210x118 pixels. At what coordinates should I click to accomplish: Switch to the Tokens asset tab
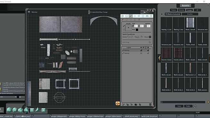(x=173, y=10)
